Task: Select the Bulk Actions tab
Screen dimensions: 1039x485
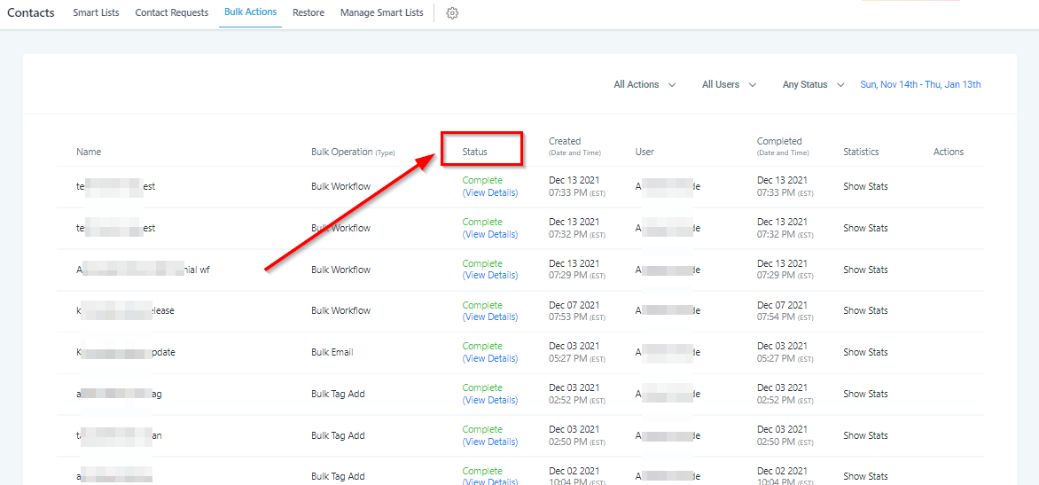Action: pos(250,12)
